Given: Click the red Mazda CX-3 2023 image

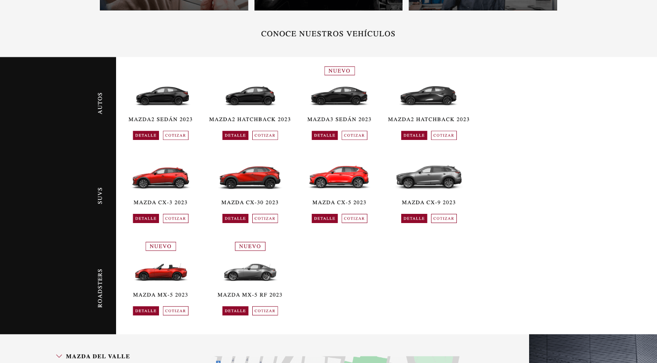Looking at the screenshot, I should pos(161,178).
